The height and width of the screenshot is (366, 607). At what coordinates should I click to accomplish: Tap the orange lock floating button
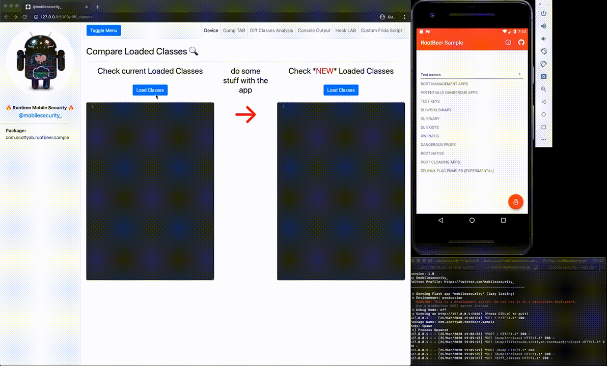pos(516,202)
